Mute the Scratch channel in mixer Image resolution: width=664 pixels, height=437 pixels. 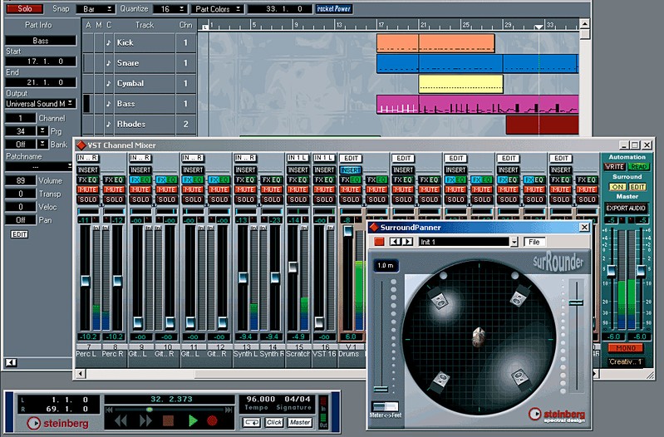pyautogui.click(x=298, y=189)
